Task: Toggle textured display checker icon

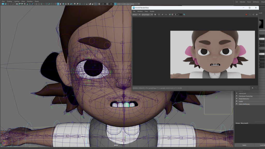Action: (66, 4)
